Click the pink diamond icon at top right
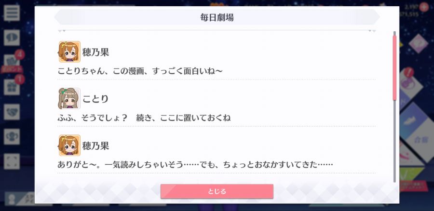Image resolution: width=434 pixels, height=211 pixels. point(418,43)
